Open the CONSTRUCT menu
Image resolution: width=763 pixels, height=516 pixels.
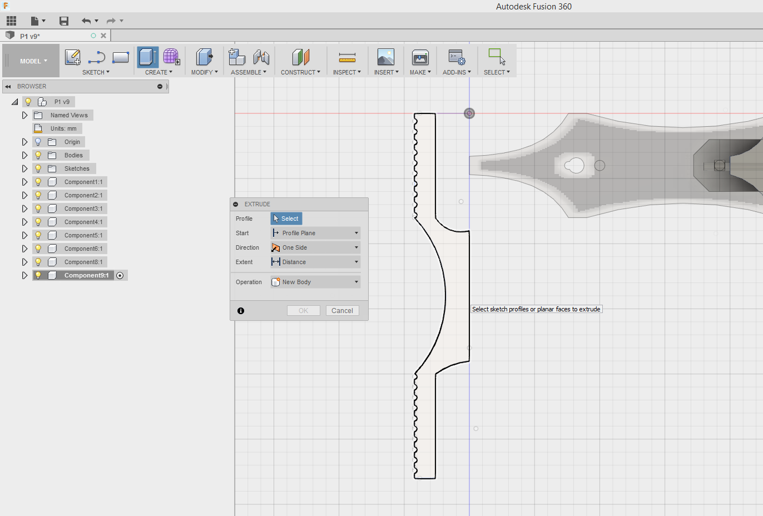pos(300,72)
